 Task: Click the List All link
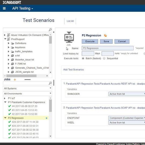(x=70, y=21)
